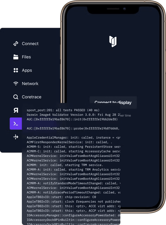Open the Network text label
The width and height of the screenshot is (166, 225).
coord(30,83)
